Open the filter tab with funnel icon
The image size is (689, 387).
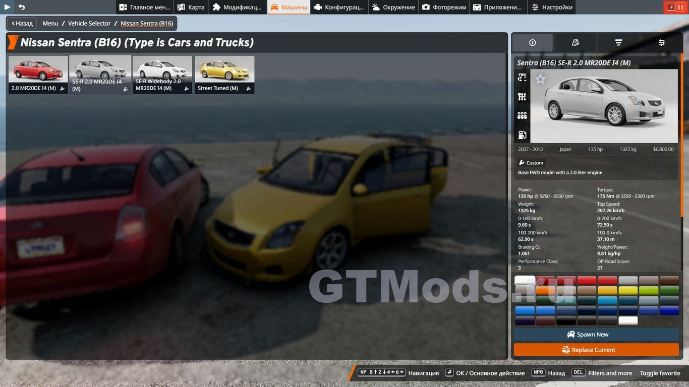[x=618, y=43]
